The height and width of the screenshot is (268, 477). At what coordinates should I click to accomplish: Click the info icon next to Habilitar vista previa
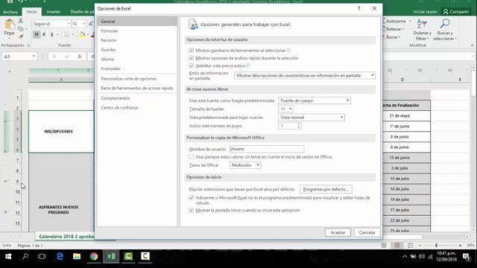point(248,66)
